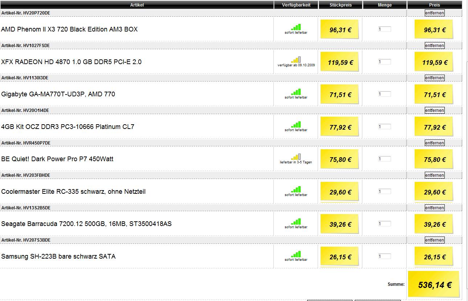Image resolution: width=468 pixels, height=301 pixels.
Task: Remove 4GB Kit OCZ DDR3 via entfernen
Action: tap(435, 110)
